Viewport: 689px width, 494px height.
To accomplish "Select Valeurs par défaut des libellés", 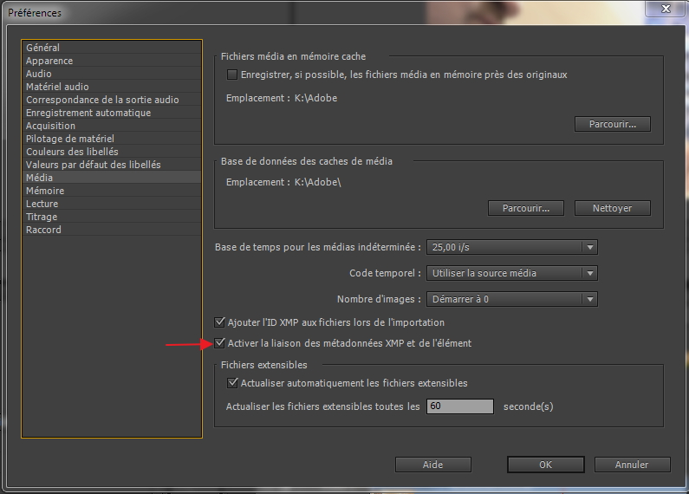I will coord(112,165).
